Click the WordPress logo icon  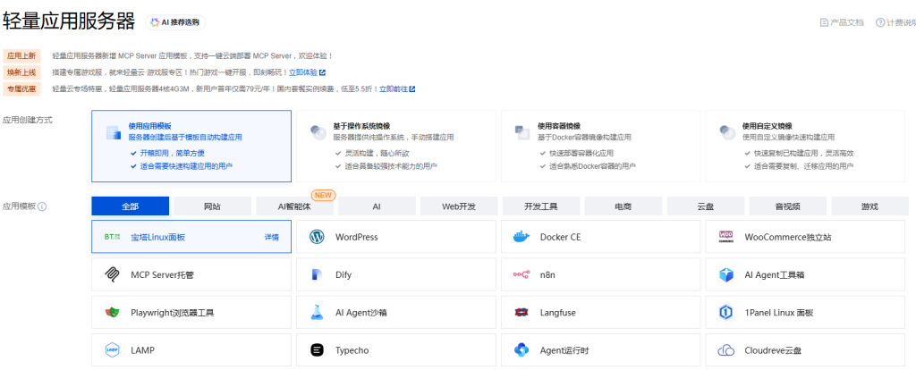pos(317,237)
